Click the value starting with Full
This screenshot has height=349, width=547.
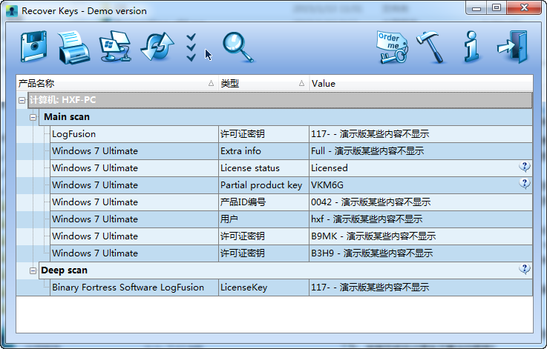pos(421,151)
